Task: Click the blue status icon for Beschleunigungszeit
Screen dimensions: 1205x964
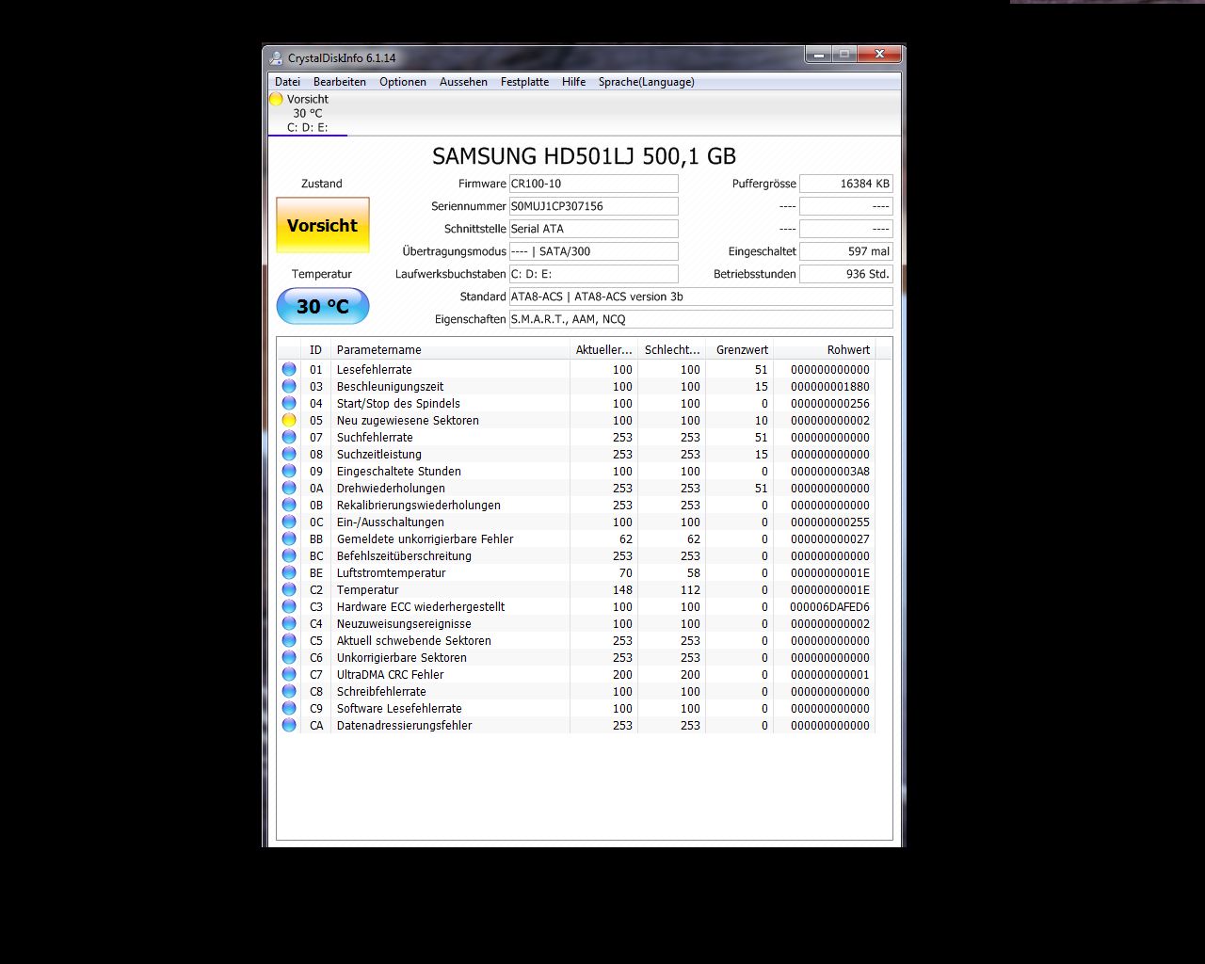Action: click(x=289, y=386)
